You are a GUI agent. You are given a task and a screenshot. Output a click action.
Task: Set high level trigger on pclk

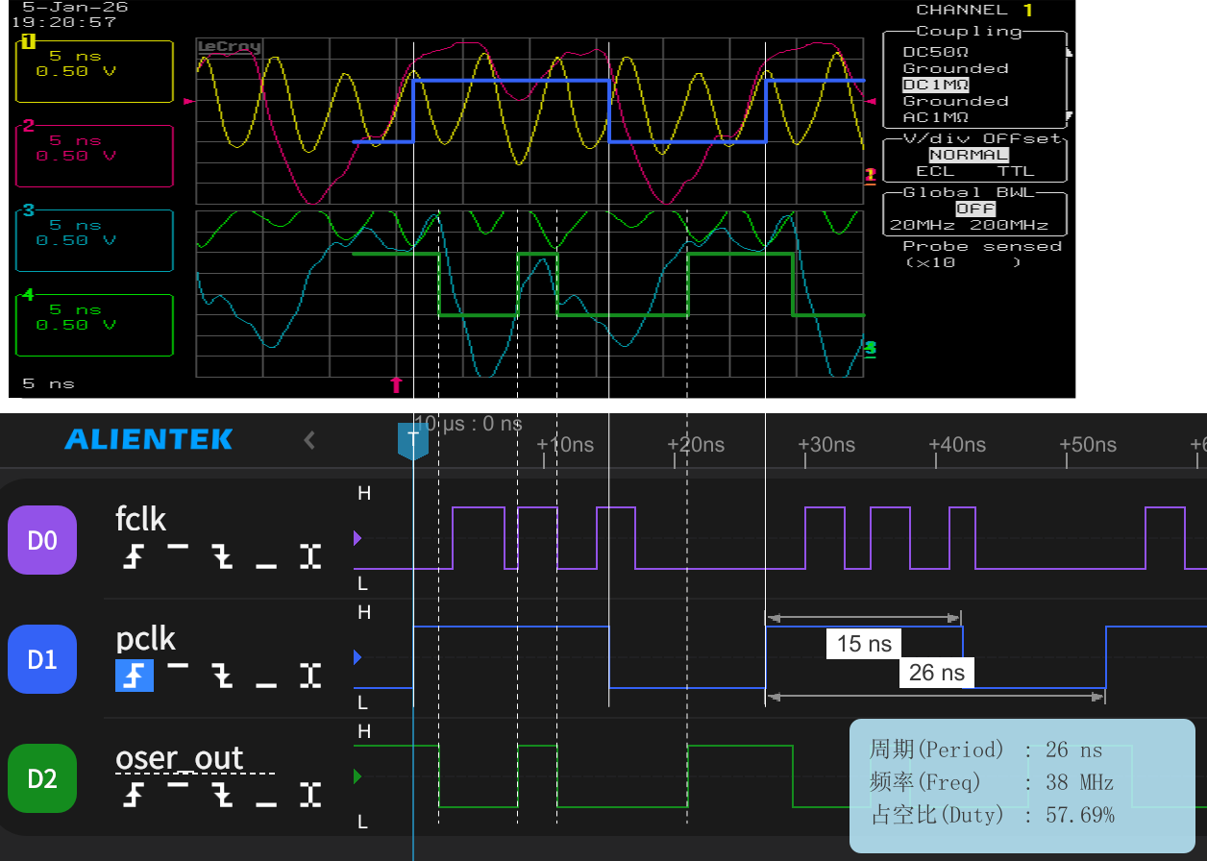[x=178, y=665]
